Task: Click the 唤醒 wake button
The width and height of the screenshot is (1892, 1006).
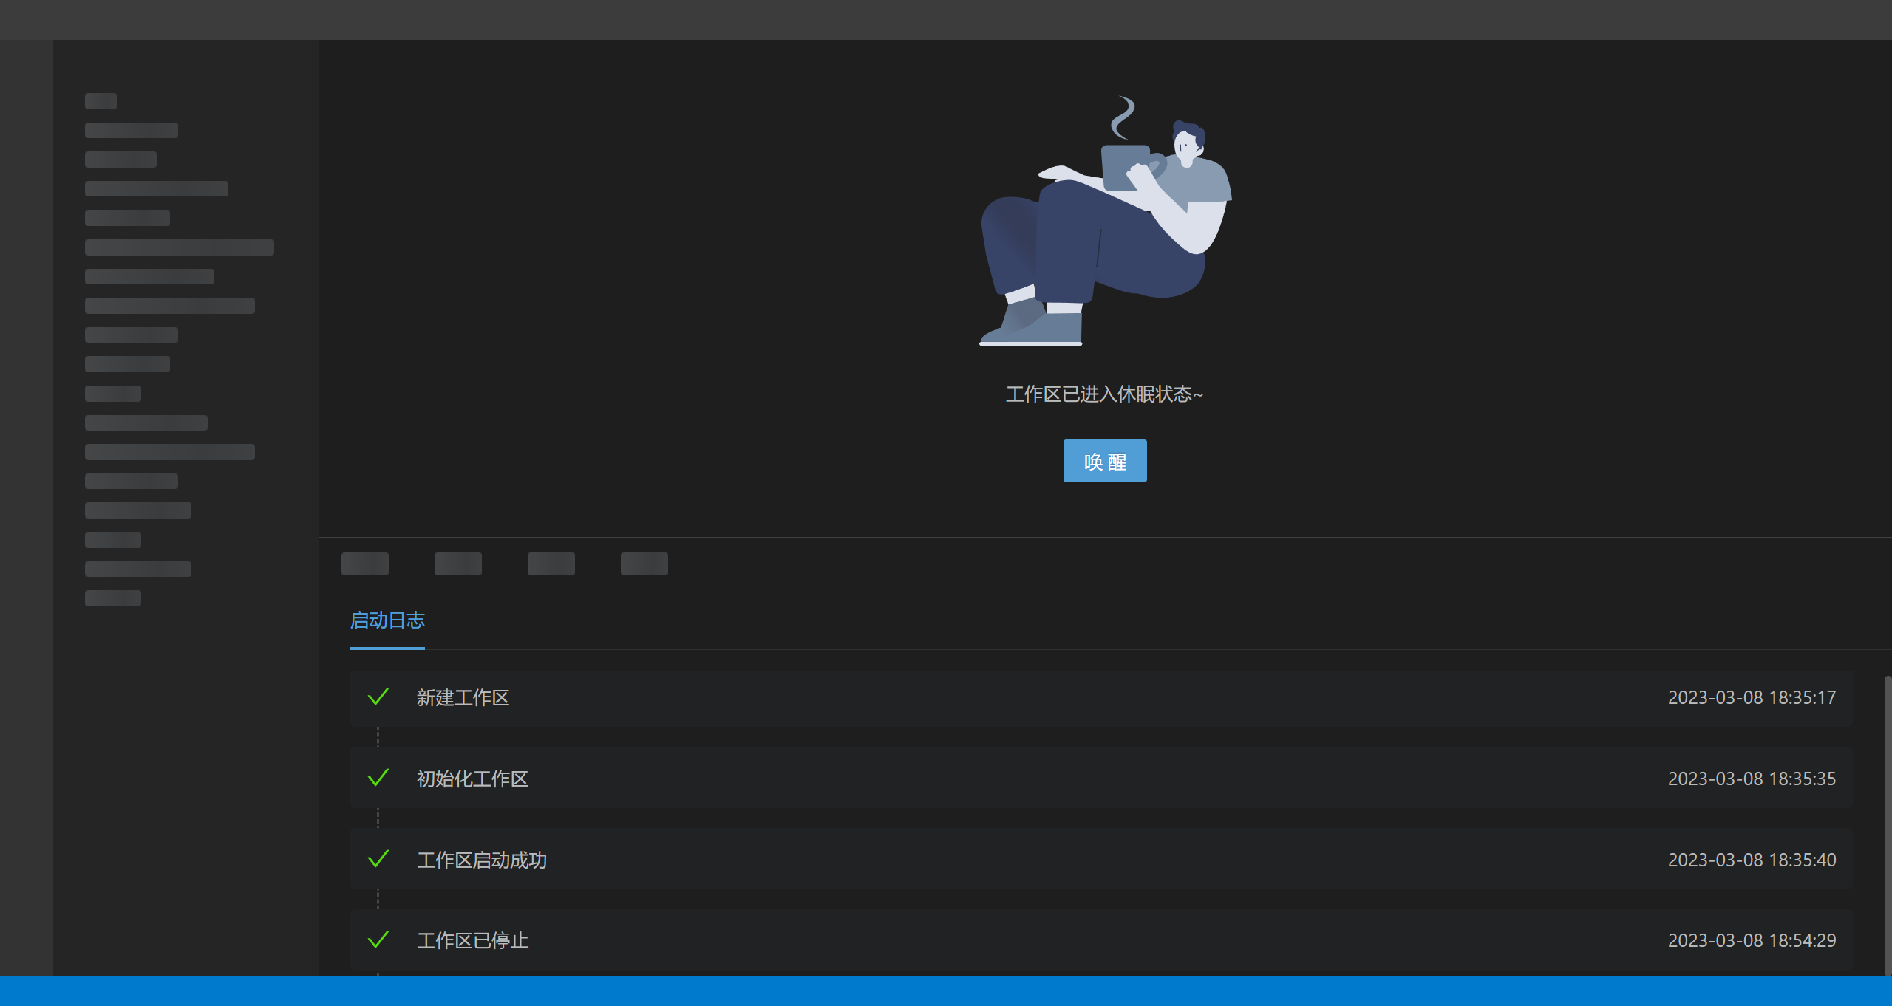Action: pos(1104,461)
